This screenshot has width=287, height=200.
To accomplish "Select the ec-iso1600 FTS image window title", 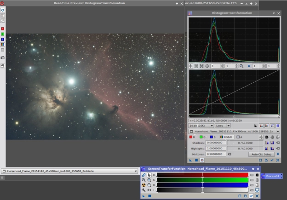I will pos(211,3).
